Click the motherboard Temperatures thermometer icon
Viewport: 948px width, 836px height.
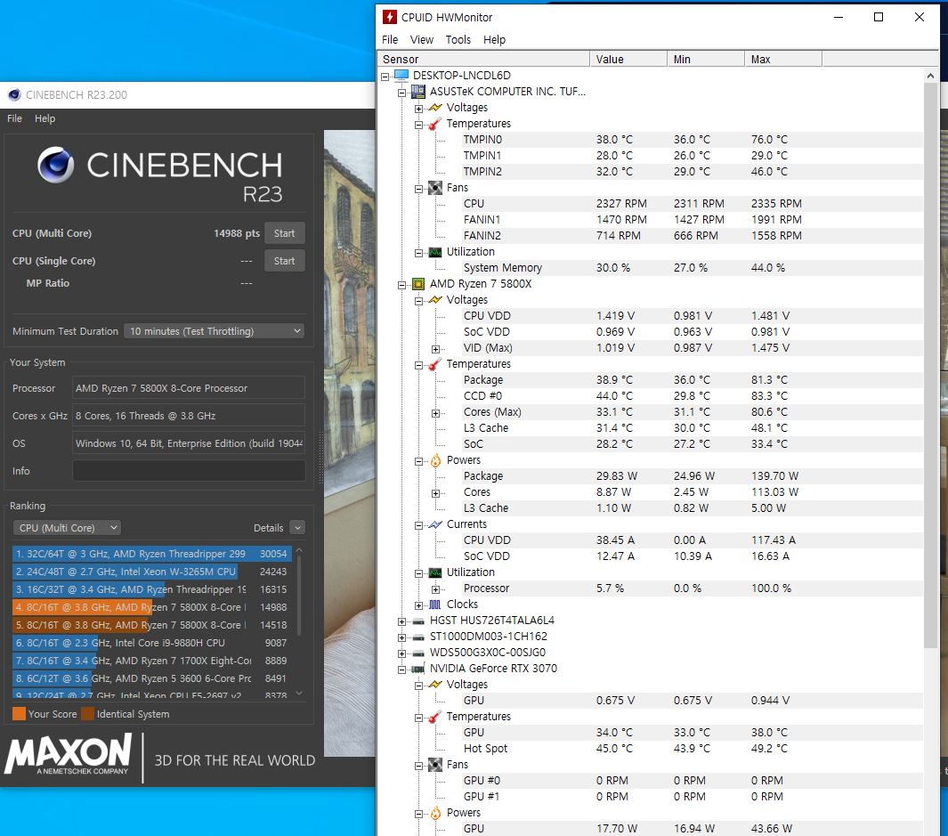pyautogui.click(x=435, y=124)
